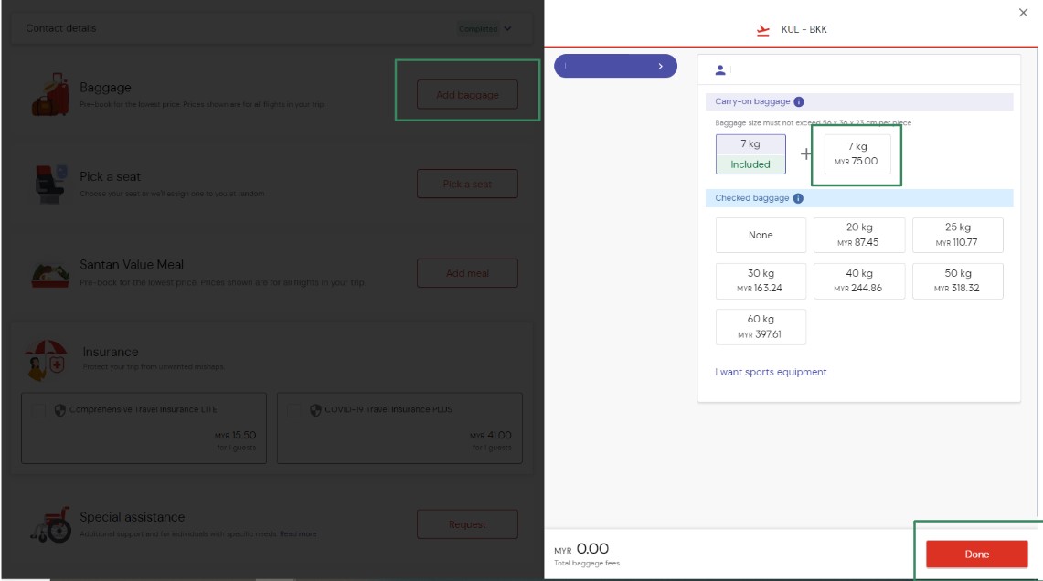Viewport: 1043px width, 581px height.
Task: Click the Checked baggage info icon
Action: click(x=798, y=198)
